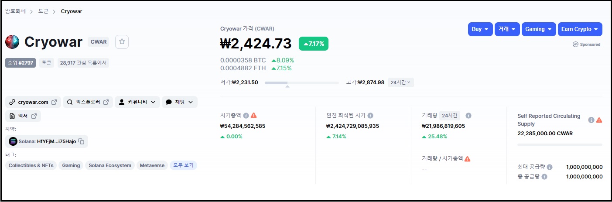Screen dimensions: 612x202
Task: Open the cryowar.com website link
Action: point(33,102)
